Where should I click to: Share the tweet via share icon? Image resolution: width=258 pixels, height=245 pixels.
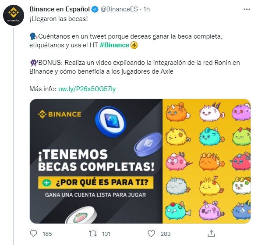tap(211, 233)
